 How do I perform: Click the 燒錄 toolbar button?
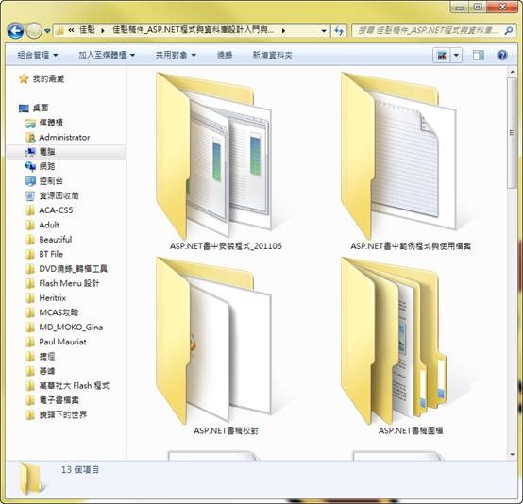(x=225, y=55)
